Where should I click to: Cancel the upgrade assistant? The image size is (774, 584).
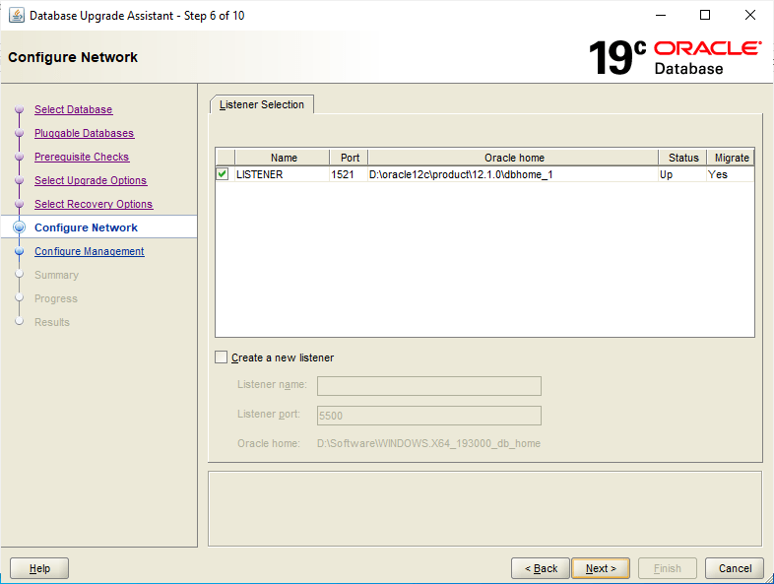pyautogui.click(x=735, y=568)
